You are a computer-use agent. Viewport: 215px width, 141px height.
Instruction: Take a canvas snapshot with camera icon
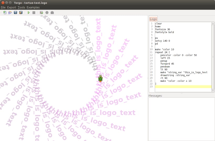[x=52, y=13]
